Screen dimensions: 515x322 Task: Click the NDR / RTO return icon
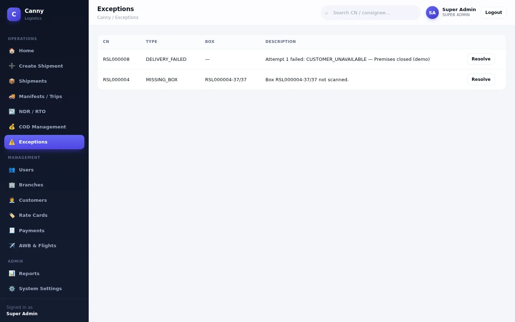12,112
